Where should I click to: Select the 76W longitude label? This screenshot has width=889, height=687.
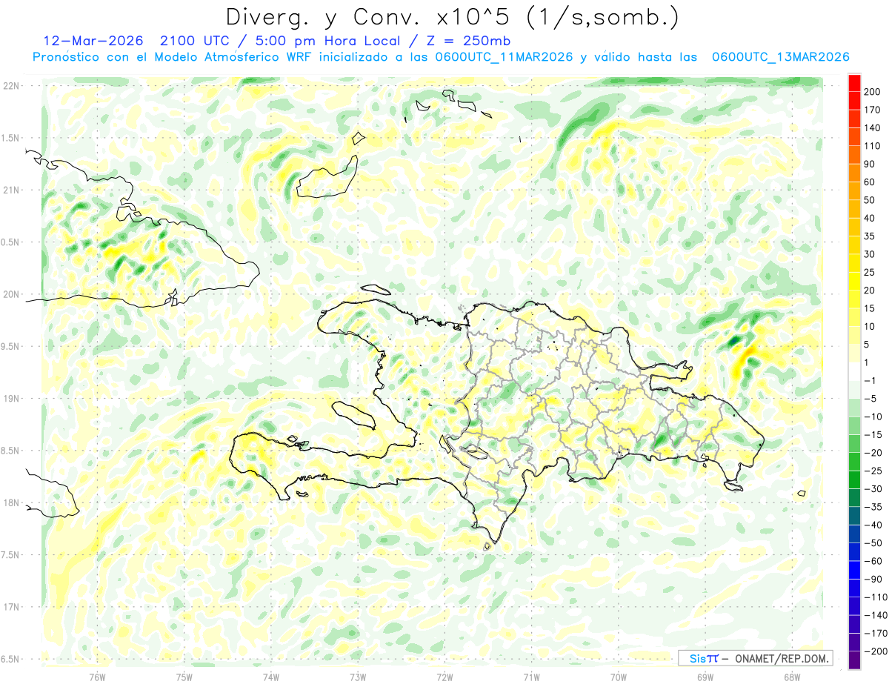tap(97, 676)
